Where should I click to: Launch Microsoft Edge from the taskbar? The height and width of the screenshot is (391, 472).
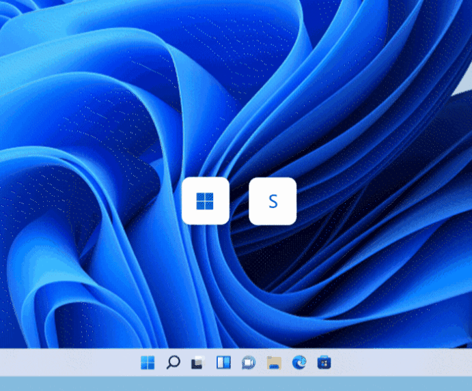299,362
